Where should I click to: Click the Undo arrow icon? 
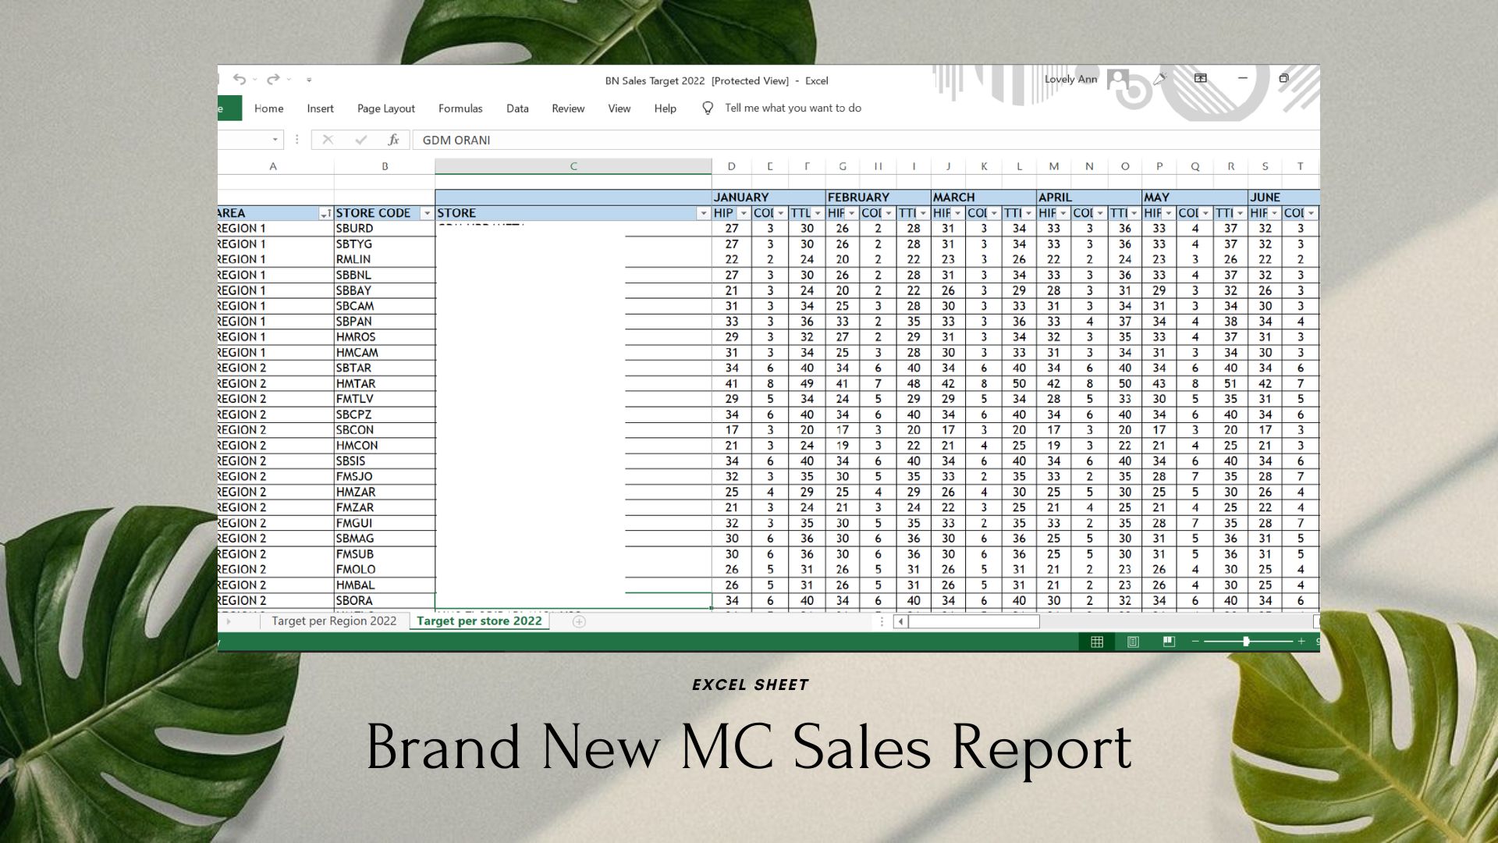click(x=239, y=80)
